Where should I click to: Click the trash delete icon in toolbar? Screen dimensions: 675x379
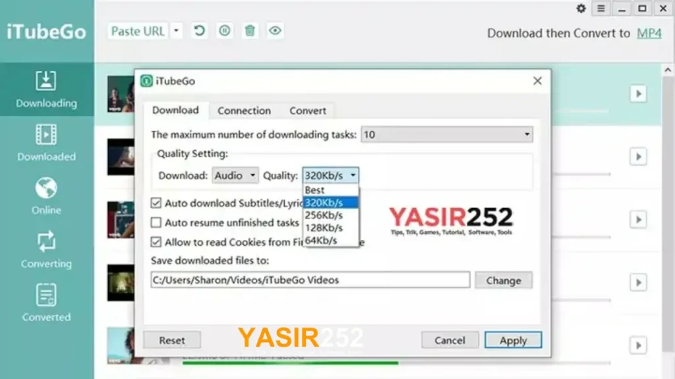coord(250,30)
